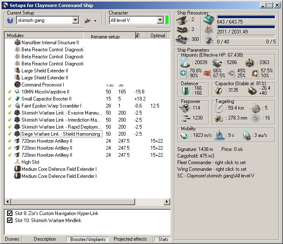Image resolution: width=283 pixels, height=244 pixels.
Task: Click the horizontal scrollbar left arrow
Action: 7,201
